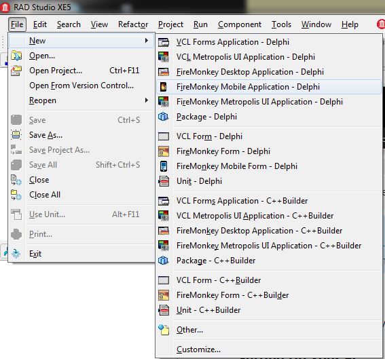Choose VCL Forms Application - Delphi
This screenshot has height=359, width=385.
coord(269,42)
